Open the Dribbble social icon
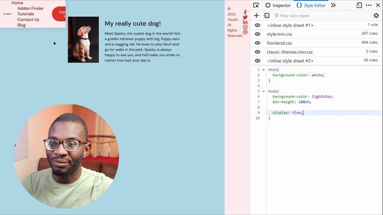 [245, 32]
